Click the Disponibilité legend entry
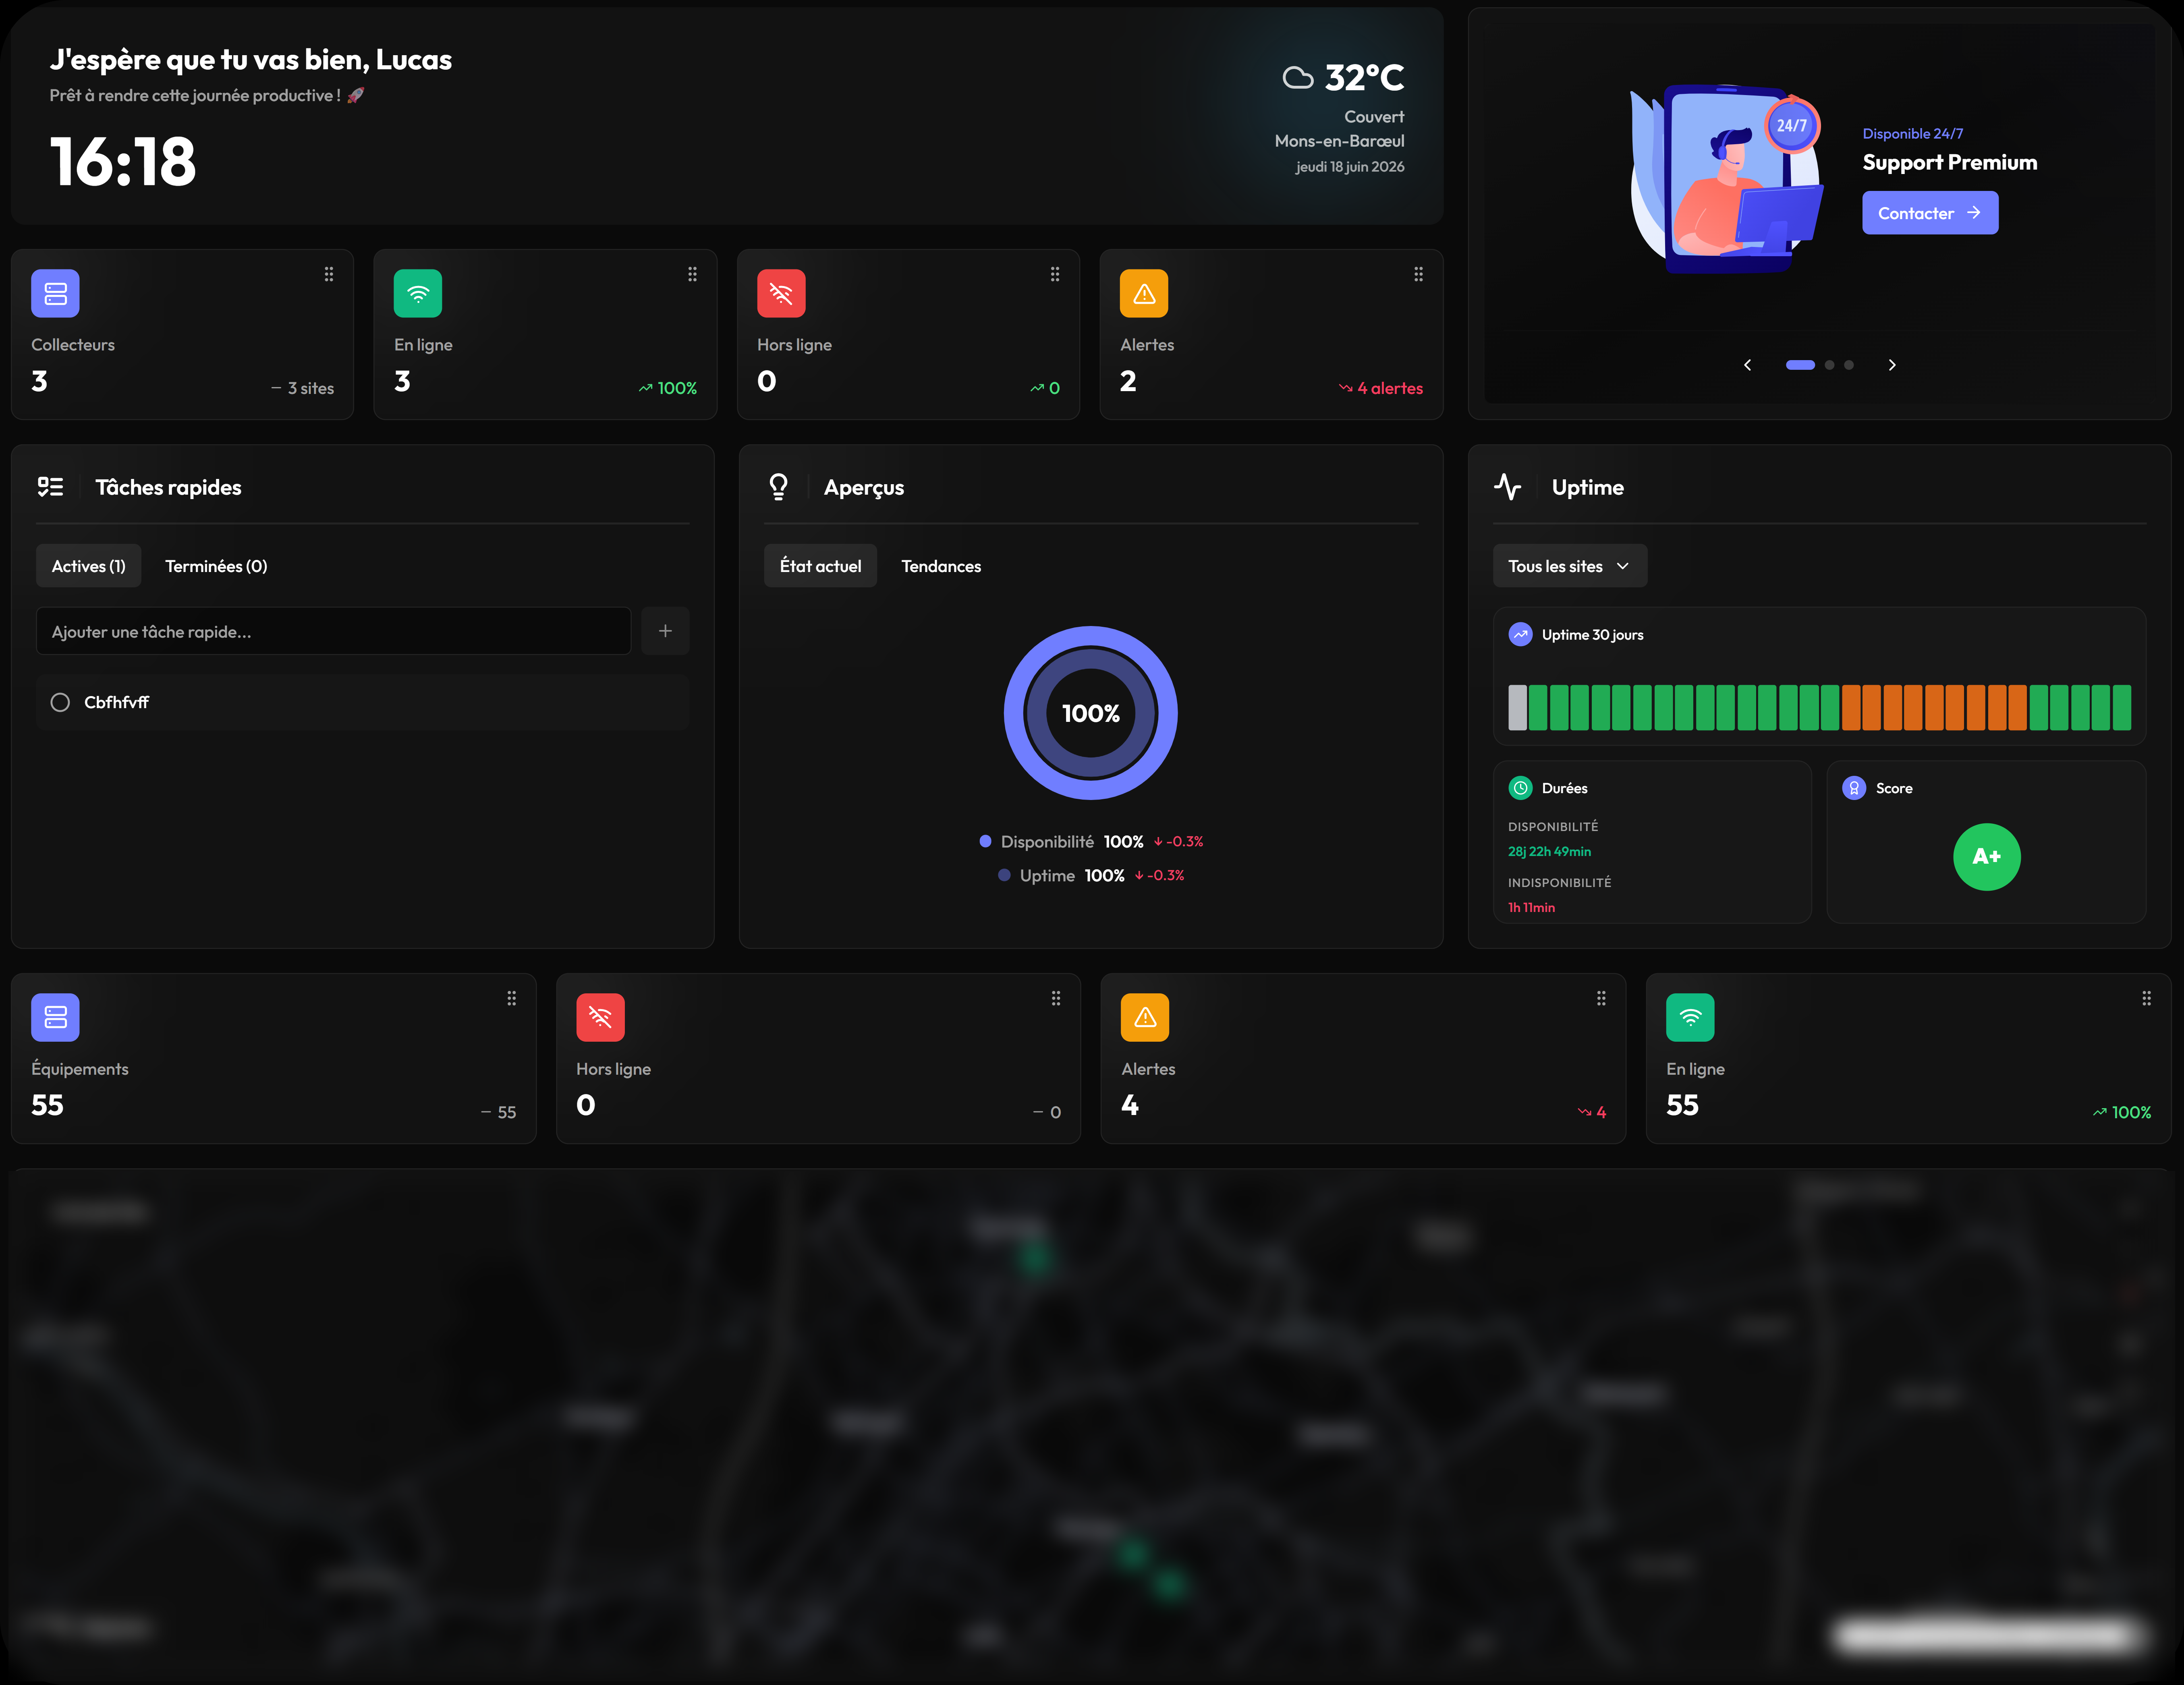Viewport: 2184px width, 1685px height. tap(1091, 842)
